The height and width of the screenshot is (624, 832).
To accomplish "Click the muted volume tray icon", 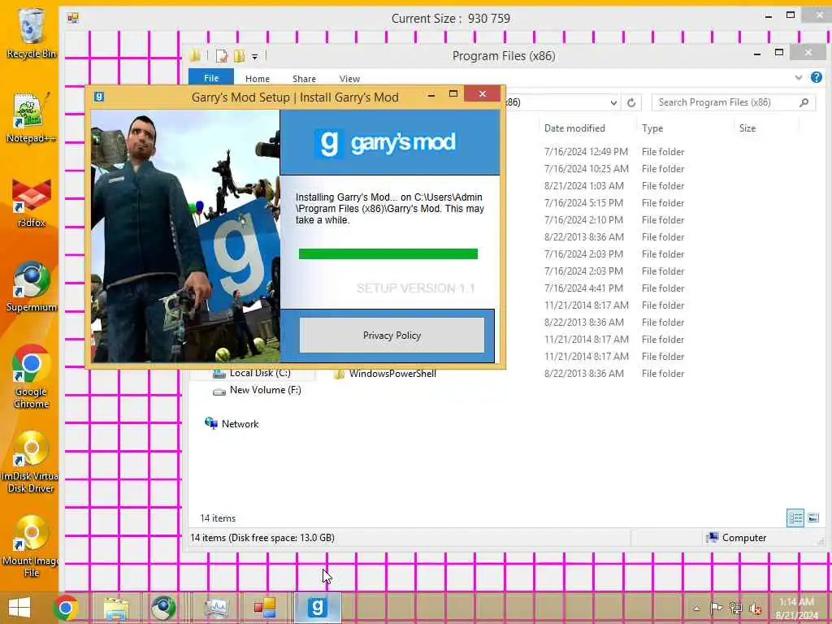I will pos(755,609).
